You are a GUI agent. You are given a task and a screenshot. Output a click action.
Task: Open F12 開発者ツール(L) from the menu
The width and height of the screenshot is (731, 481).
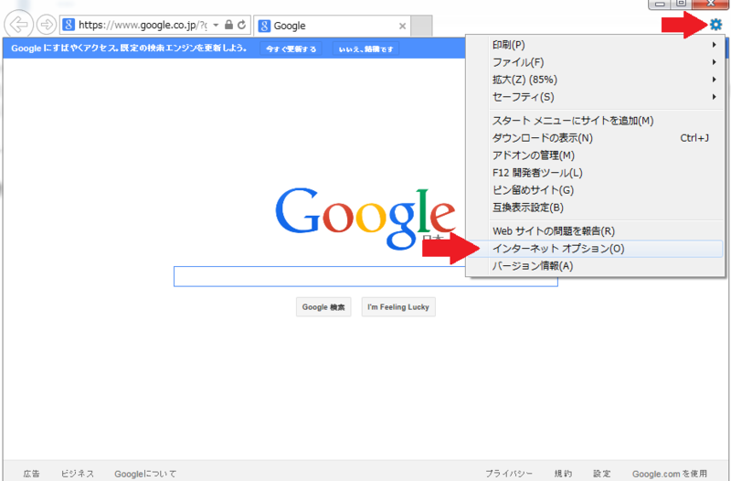point(537,173)
